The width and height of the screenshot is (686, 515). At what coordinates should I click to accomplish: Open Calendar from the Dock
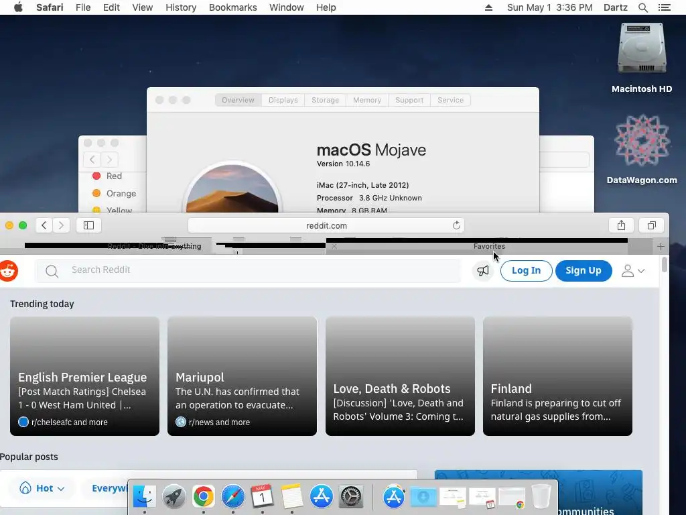262,496
